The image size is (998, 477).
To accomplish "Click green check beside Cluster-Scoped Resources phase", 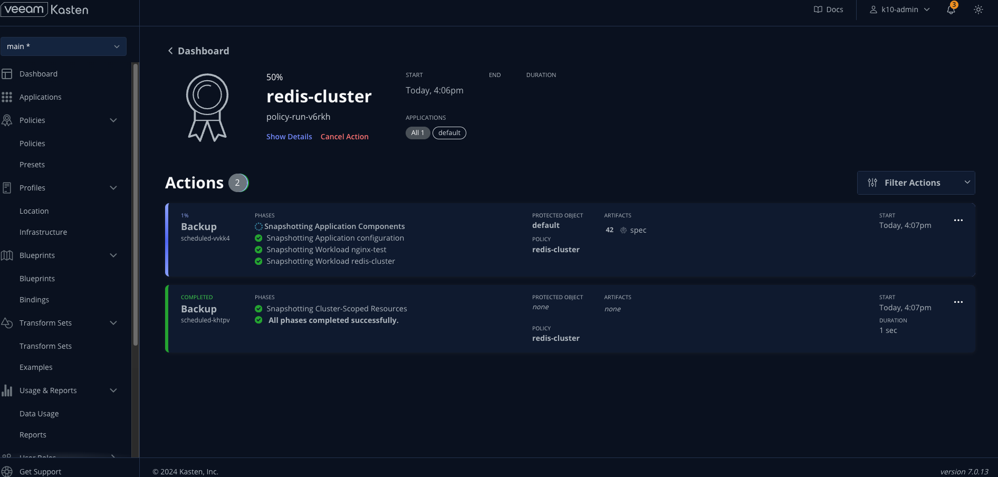I will tap(258, 309).
